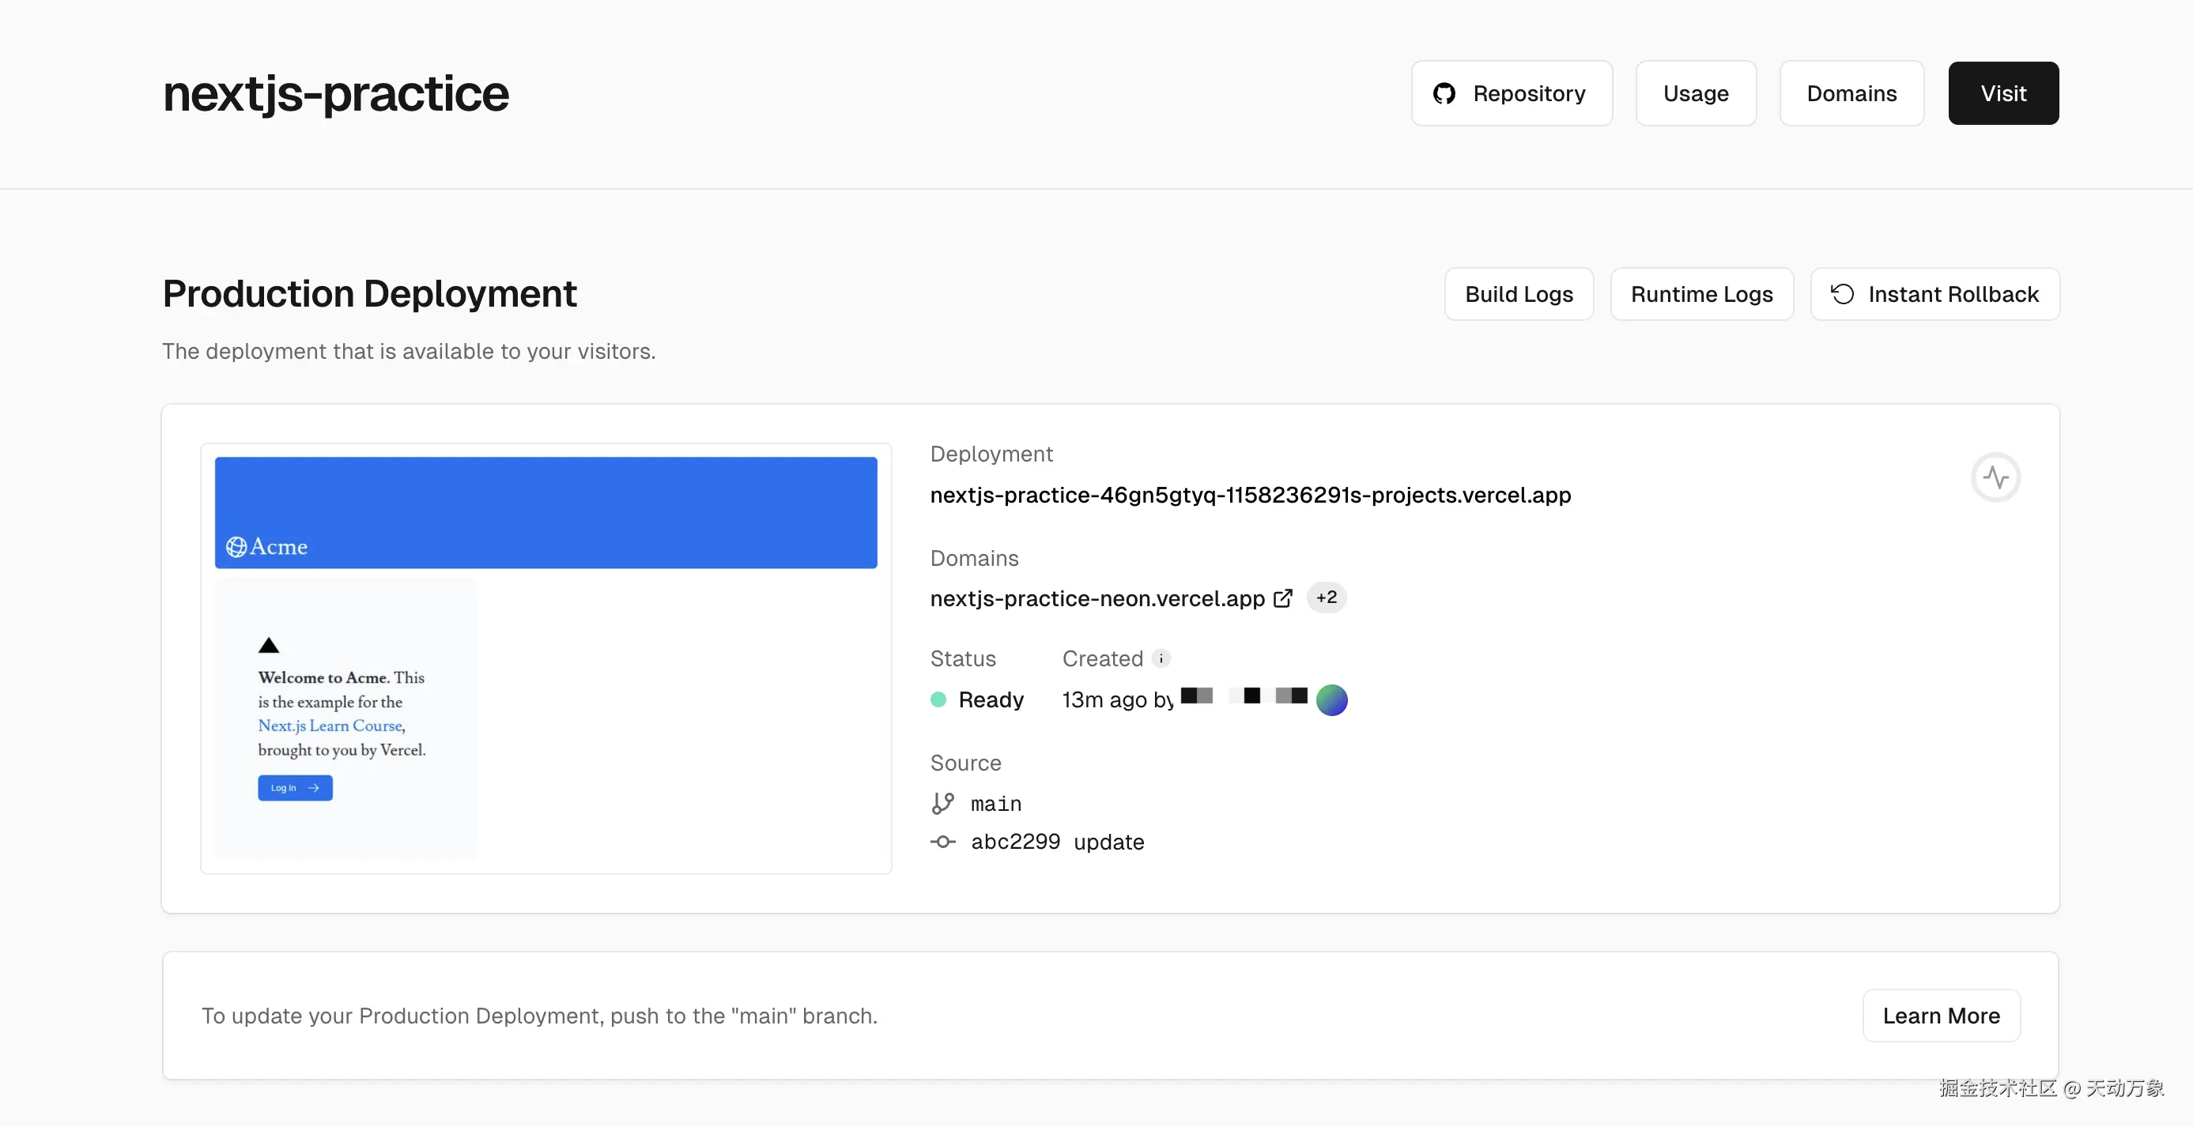The height and width of the screenshot is (1127, 2193).
Task: Open the deployment URL with 46gn5gtyq
Action: pos(1250,495)
